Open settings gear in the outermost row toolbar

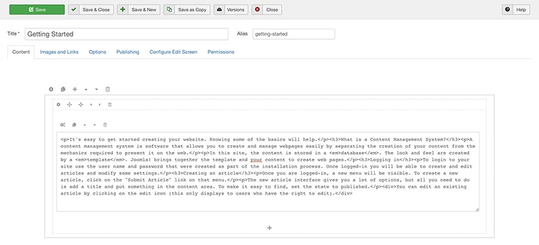point(51,89)
